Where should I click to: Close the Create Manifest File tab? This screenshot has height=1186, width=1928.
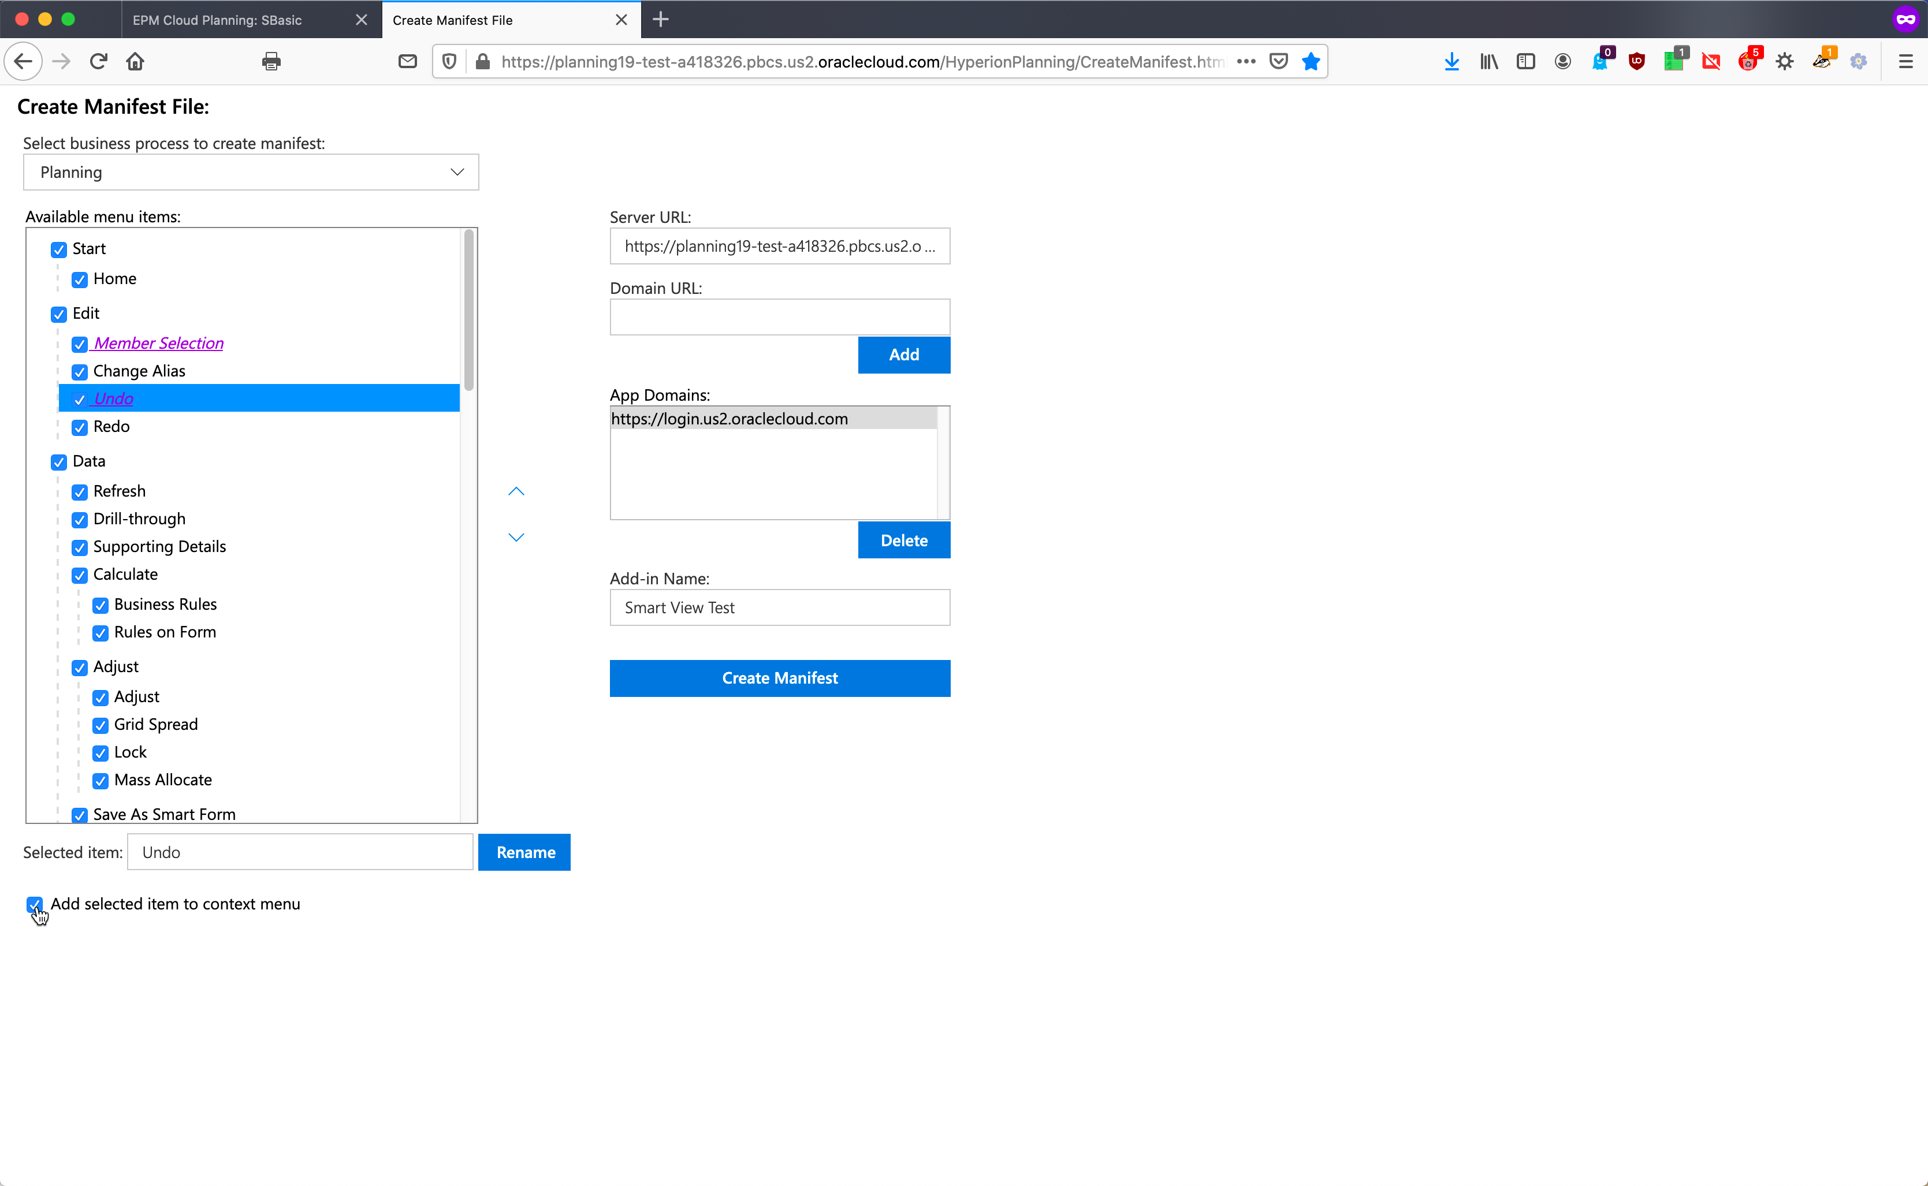coord(621,20)
